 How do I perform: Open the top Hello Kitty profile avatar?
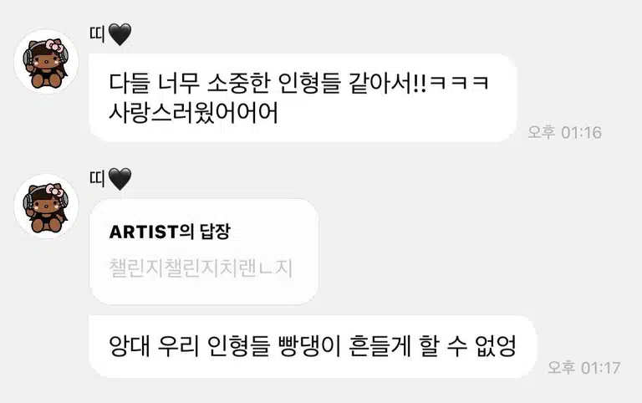(46, 62)
